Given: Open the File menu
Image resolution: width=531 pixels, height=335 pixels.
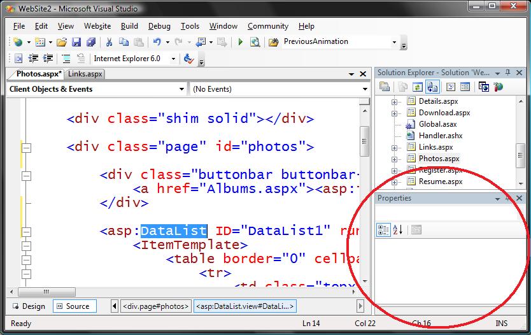Looking at the screenshot, I should 19,26.
